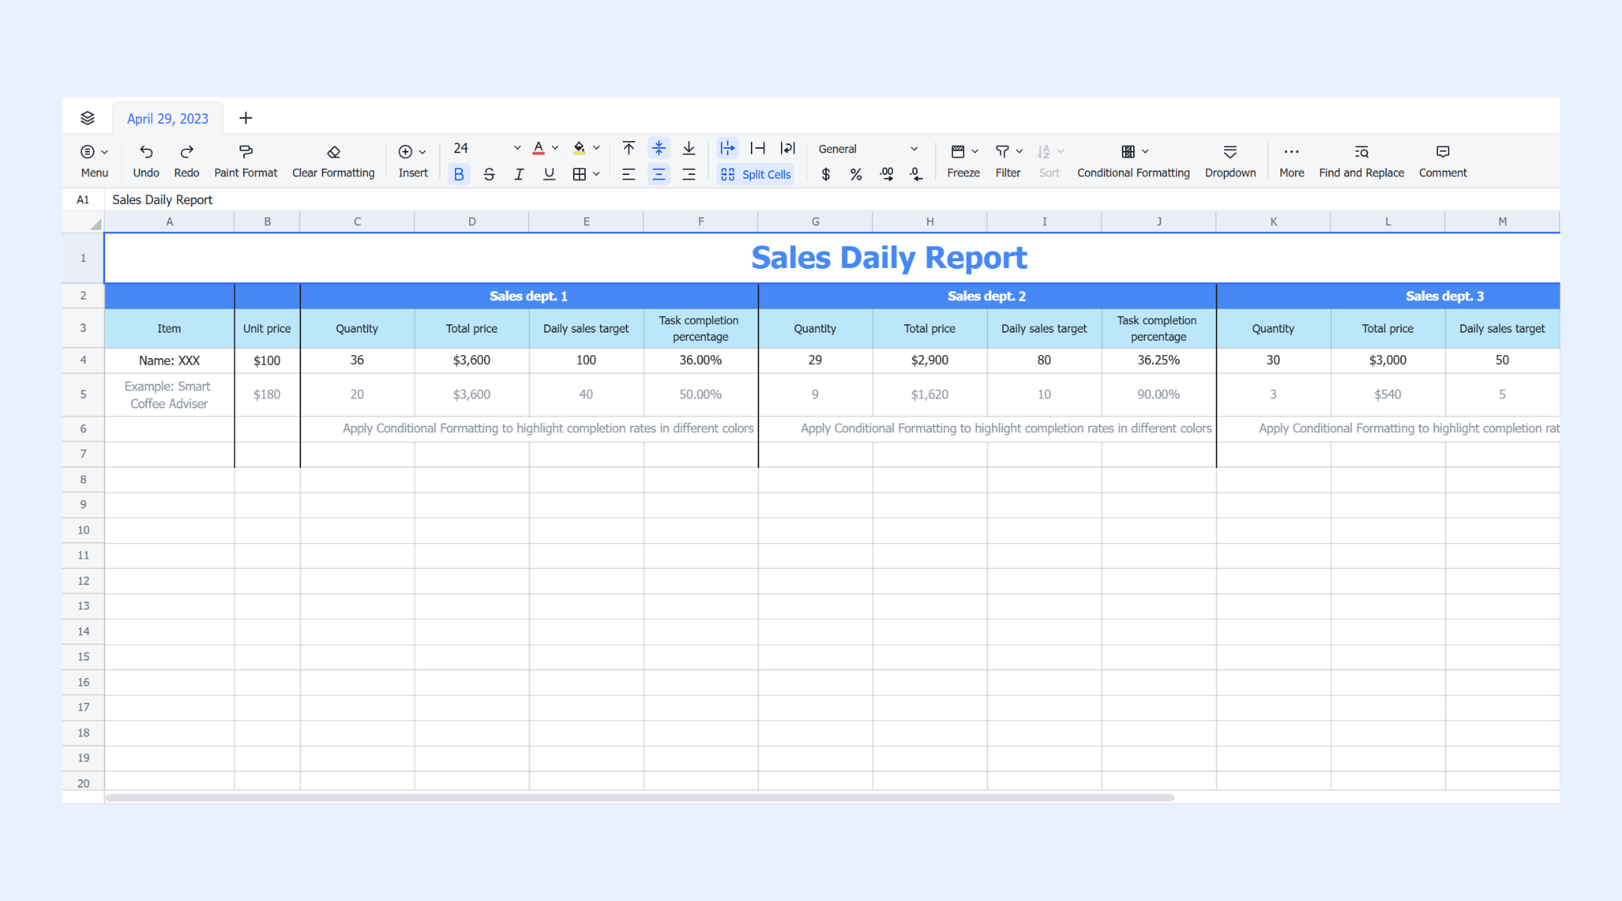
Task: Open the Menu dropdown
Action: click(x=95, y=161)
